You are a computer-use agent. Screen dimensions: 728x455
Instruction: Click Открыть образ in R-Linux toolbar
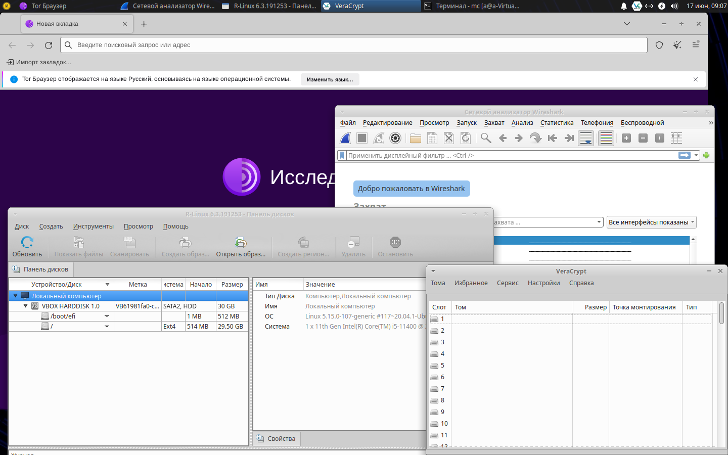coord(241,247)
